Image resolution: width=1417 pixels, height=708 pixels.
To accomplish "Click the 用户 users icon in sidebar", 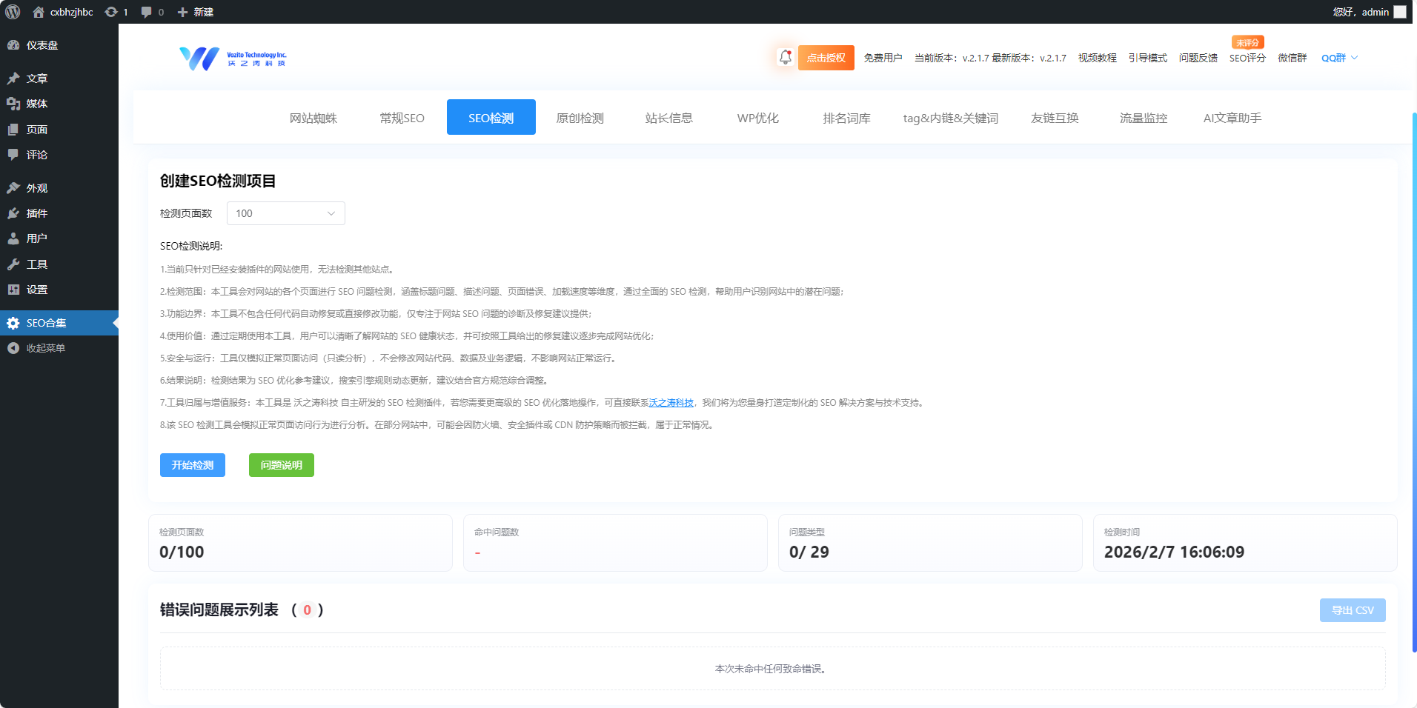I will click(13, 238).
